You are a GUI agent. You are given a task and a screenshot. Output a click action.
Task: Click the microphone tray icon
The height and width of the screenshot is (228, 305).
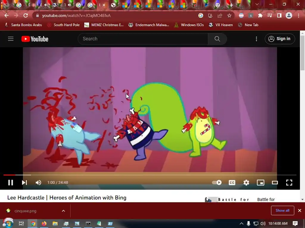click(248, 224)
